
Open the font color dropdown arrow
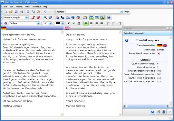(63, 23)
